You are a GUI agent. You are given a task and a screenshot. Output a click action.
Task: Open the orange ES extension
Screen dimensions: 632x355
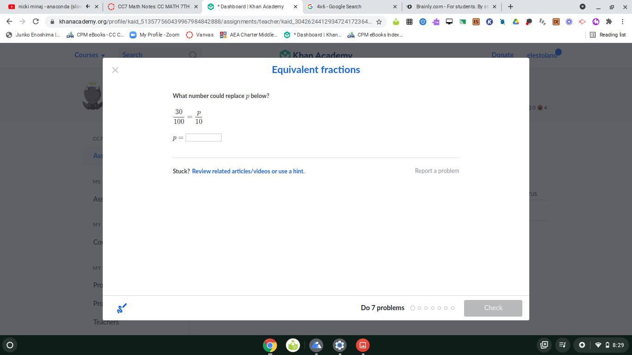click(476, 22)
